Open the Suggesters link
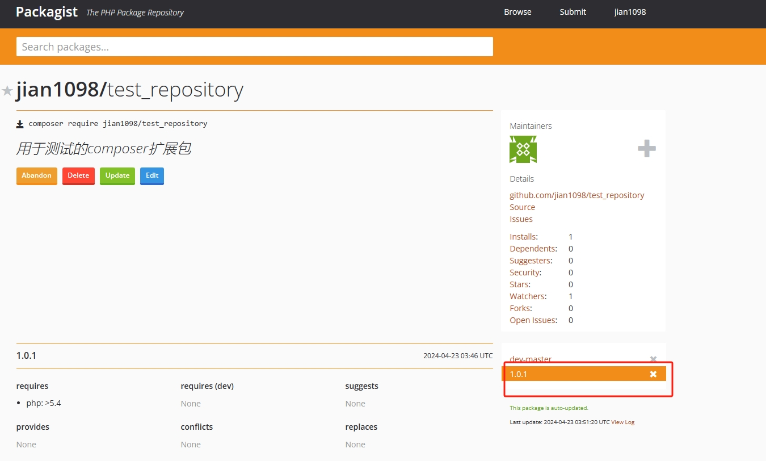 coord(530,261)
